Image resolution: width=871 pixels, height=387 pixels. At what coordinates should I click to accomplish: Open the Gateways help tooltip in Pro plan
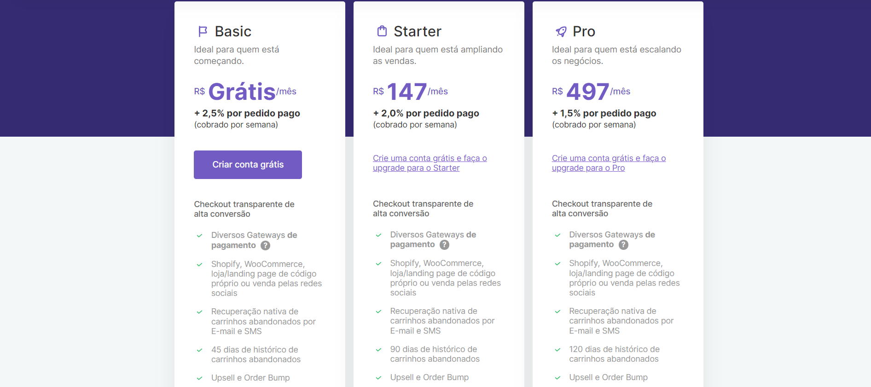tap(623, 245)
